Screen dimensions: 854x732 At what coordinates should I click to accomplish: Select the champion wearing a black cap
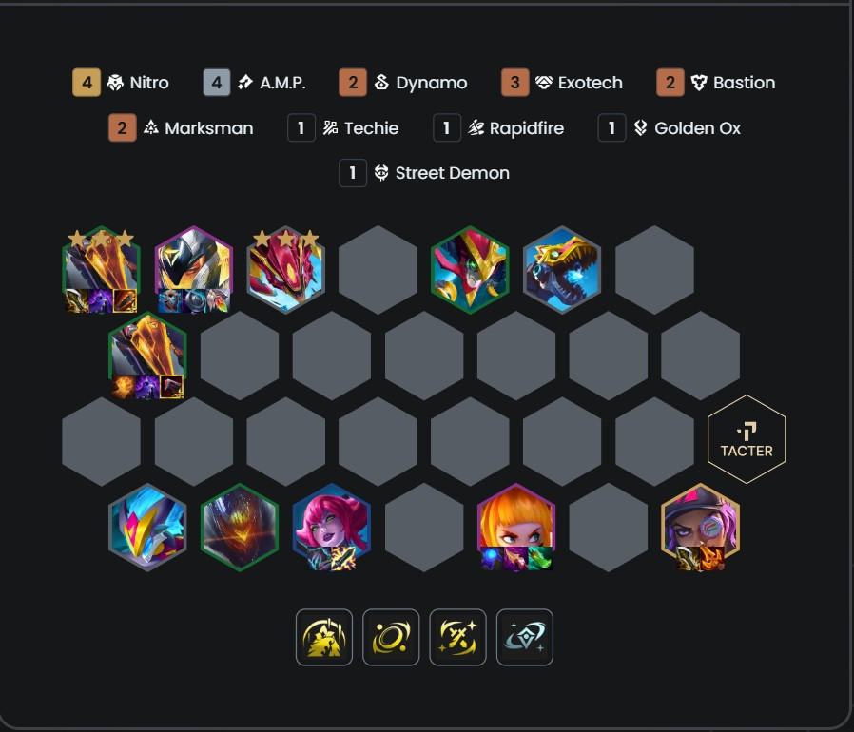700,527
